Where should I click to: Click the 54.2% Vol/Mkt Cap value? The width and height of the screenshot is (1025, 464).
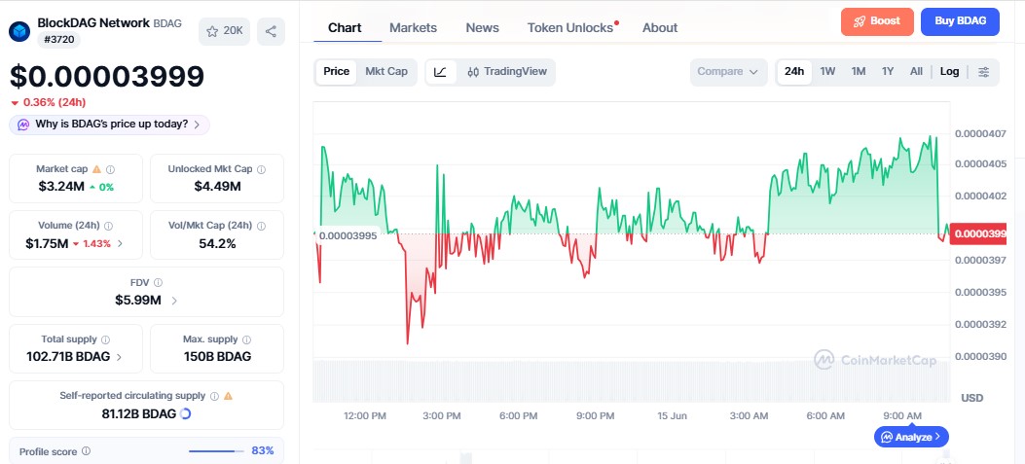coord(217,244)
